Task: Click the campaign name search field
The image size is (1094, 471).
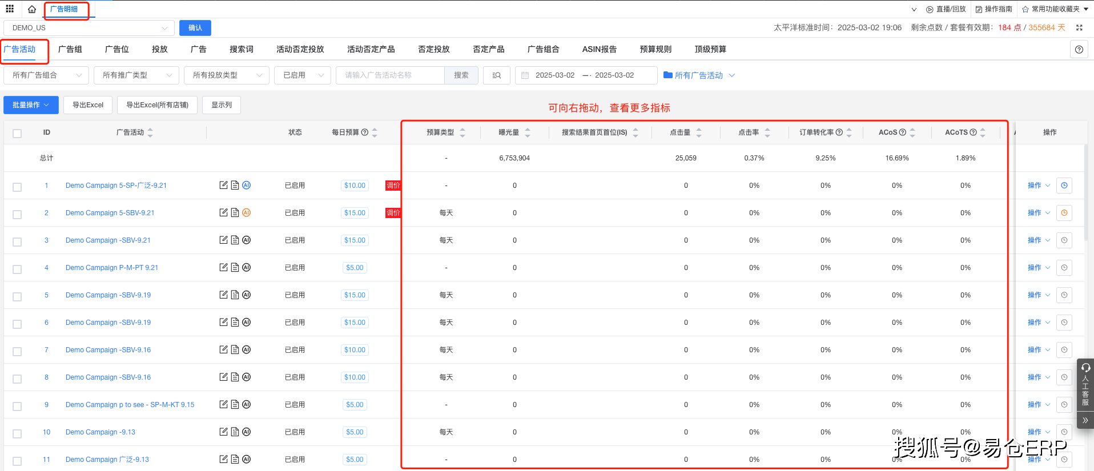Action: (391, 75)
